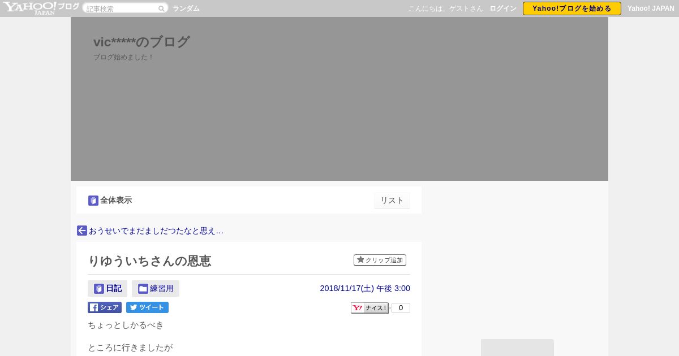Screen dimensions: 679x356
Task: Click the 全体表示 book icon
Action: click(x=93, y=201)
